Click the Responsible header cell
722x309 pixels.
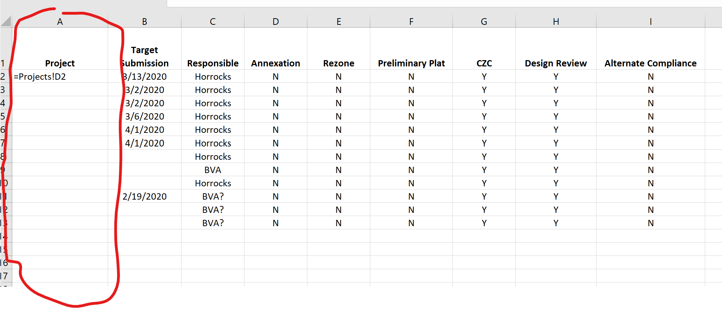click(213, 49)
